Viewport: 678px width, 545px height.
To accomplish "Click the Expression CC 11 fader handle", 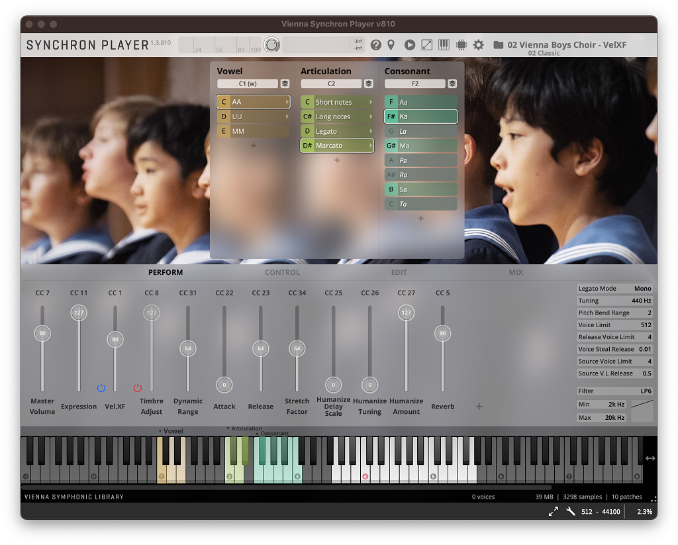I will (79, 313).
